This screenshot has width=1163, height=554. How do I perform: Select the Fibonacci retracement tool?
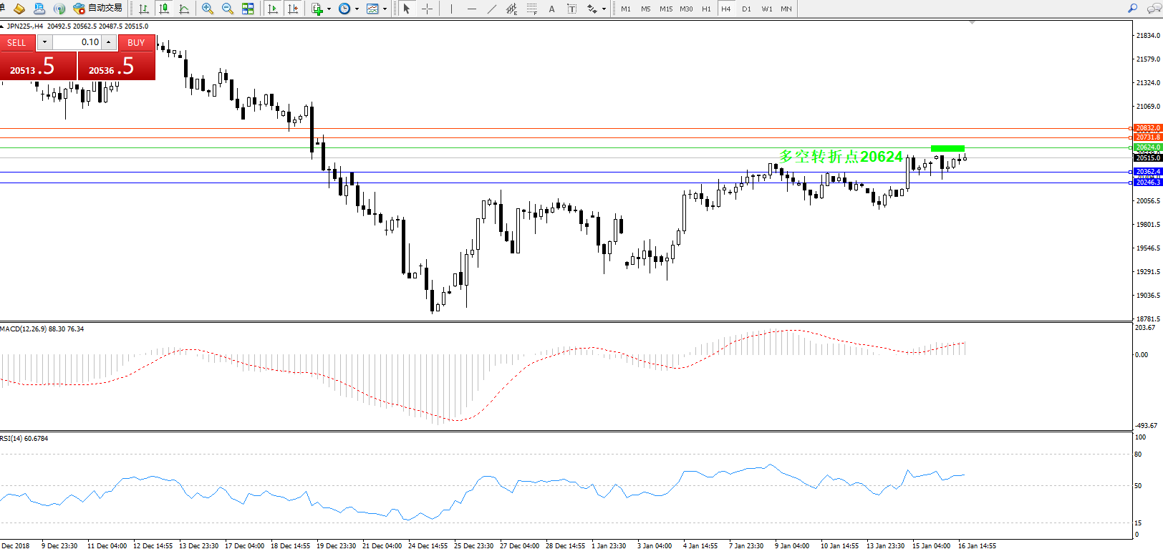[x=531, y=9]
